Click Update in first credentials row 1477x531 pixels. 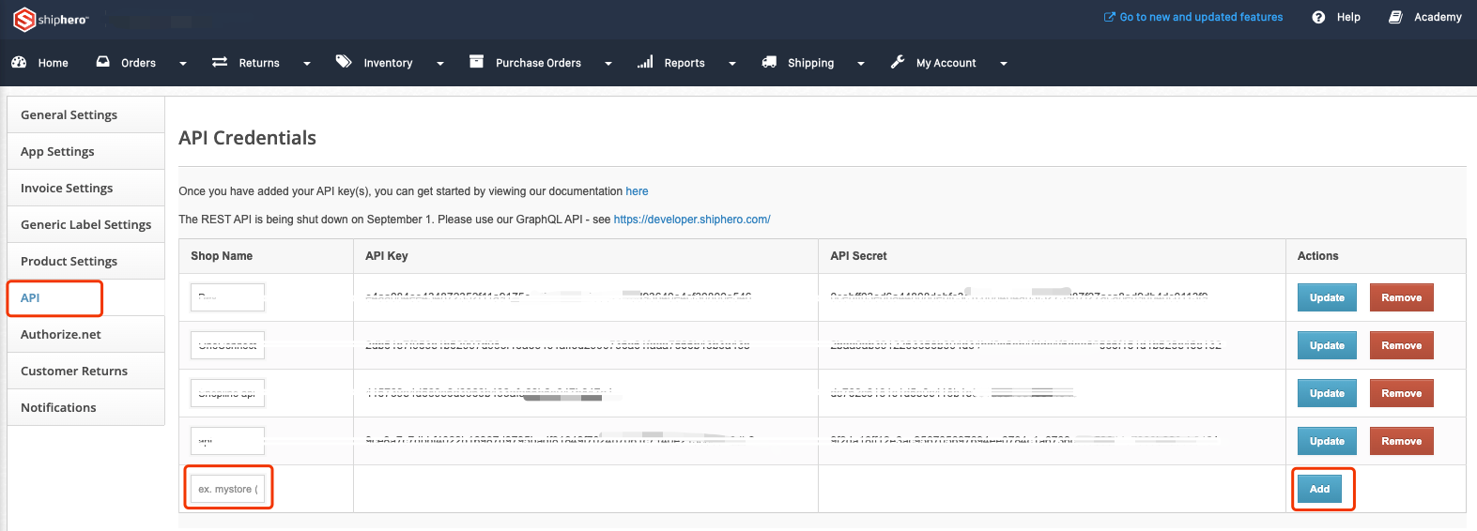click(x=1327, y=297)
